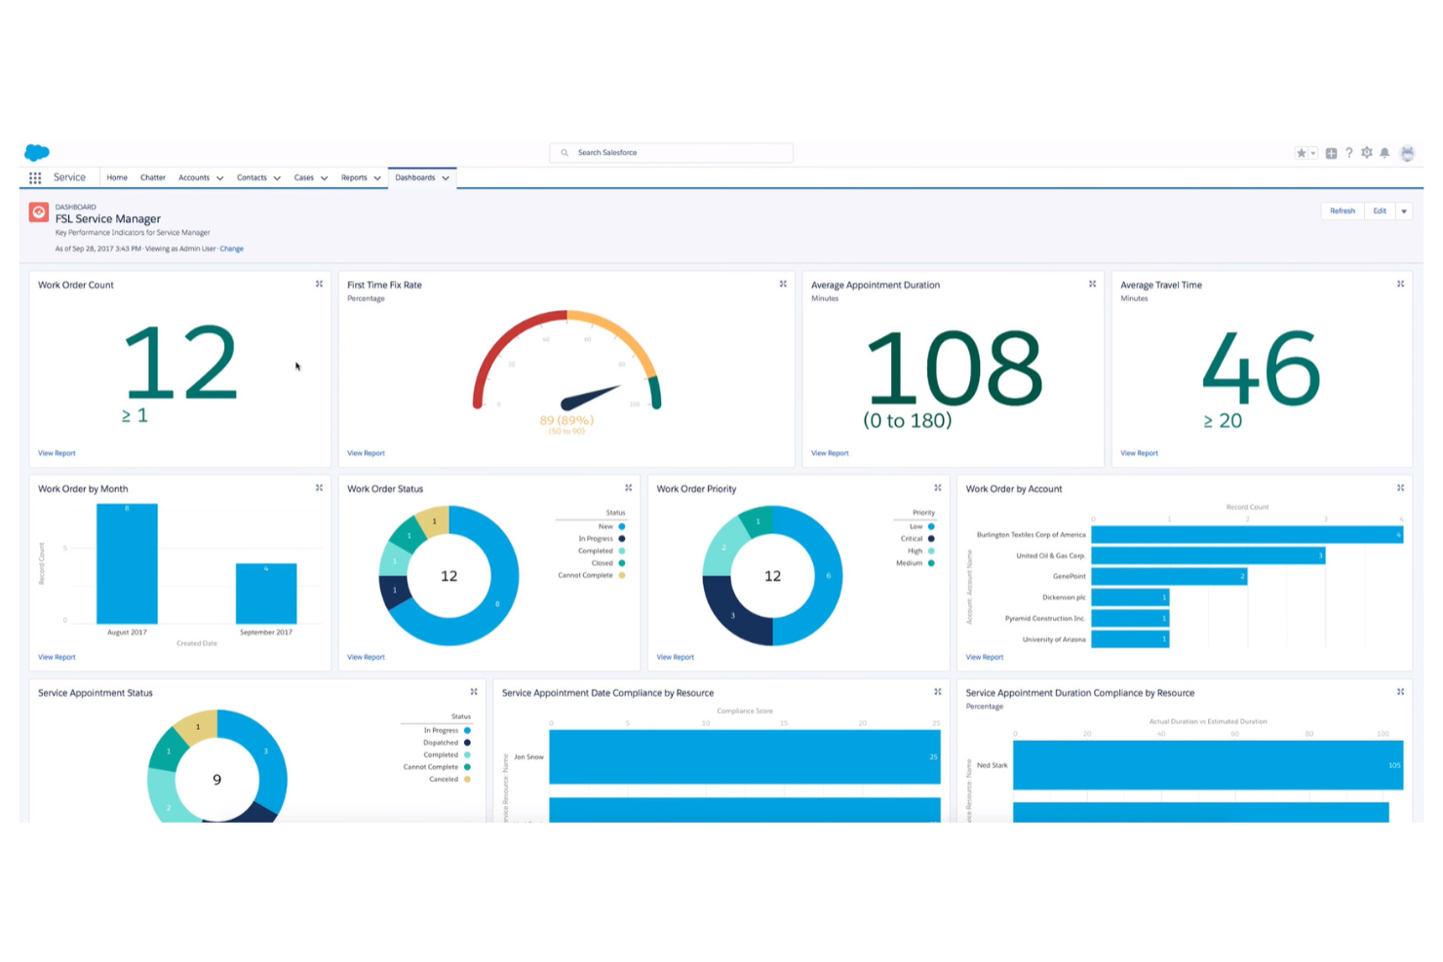
Task: Click the Salesforce cloud logo
Action: 36,152
